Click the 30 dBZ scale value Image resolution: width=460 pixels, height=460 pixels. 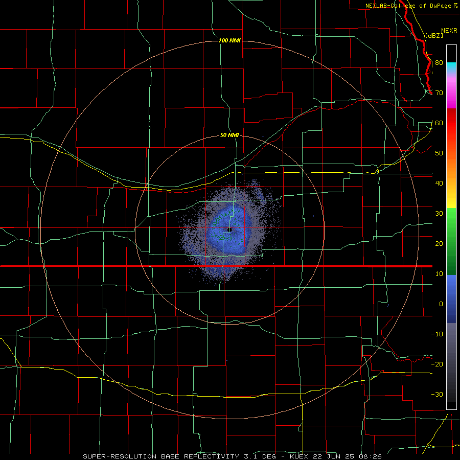tap(439, 214)
